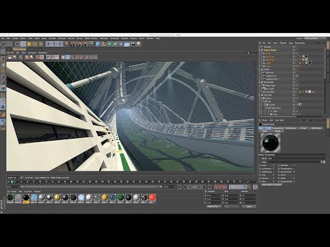The width and height of the screenshot is (330, 247).
Task: Pick the Rotate tool
Action: click(35, 44)
